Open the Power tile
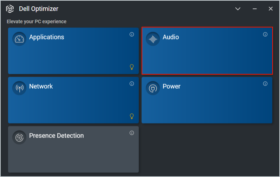This screenshot has width=280, height=177. (x=207, y=100)
